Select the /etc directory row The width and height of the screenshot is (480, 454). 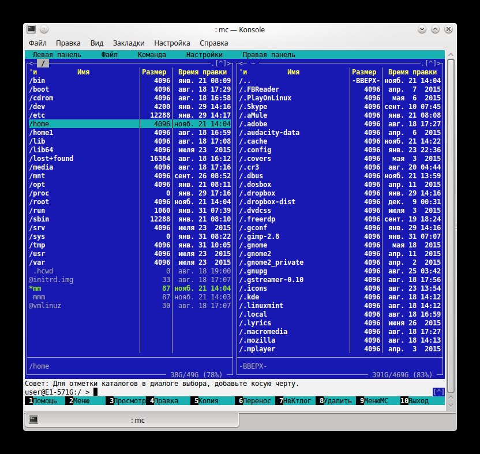tap(130, 115)
